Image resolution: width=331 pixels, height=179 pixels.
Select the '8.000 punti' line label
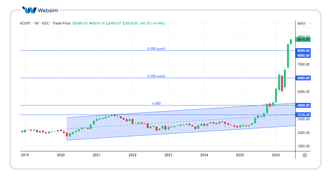tap(156, 49)
